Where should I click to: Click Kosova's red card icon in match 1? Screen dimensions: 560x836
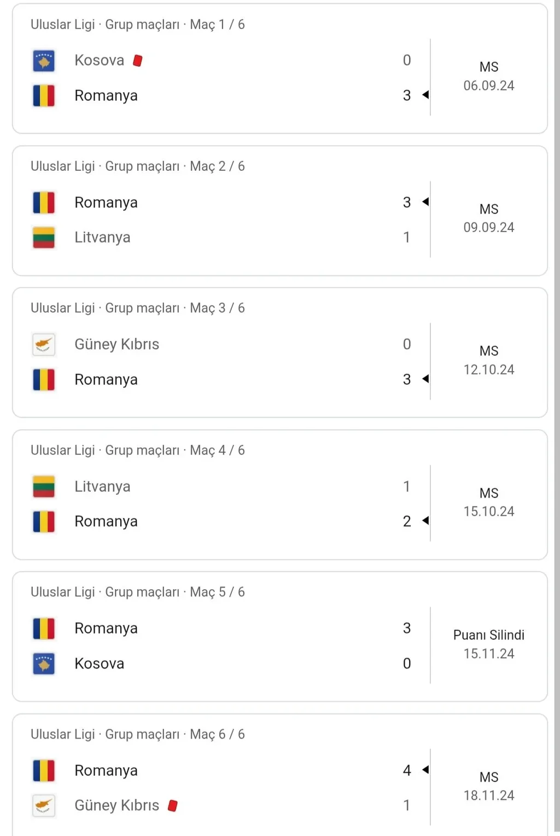click(x=138, y=60)
